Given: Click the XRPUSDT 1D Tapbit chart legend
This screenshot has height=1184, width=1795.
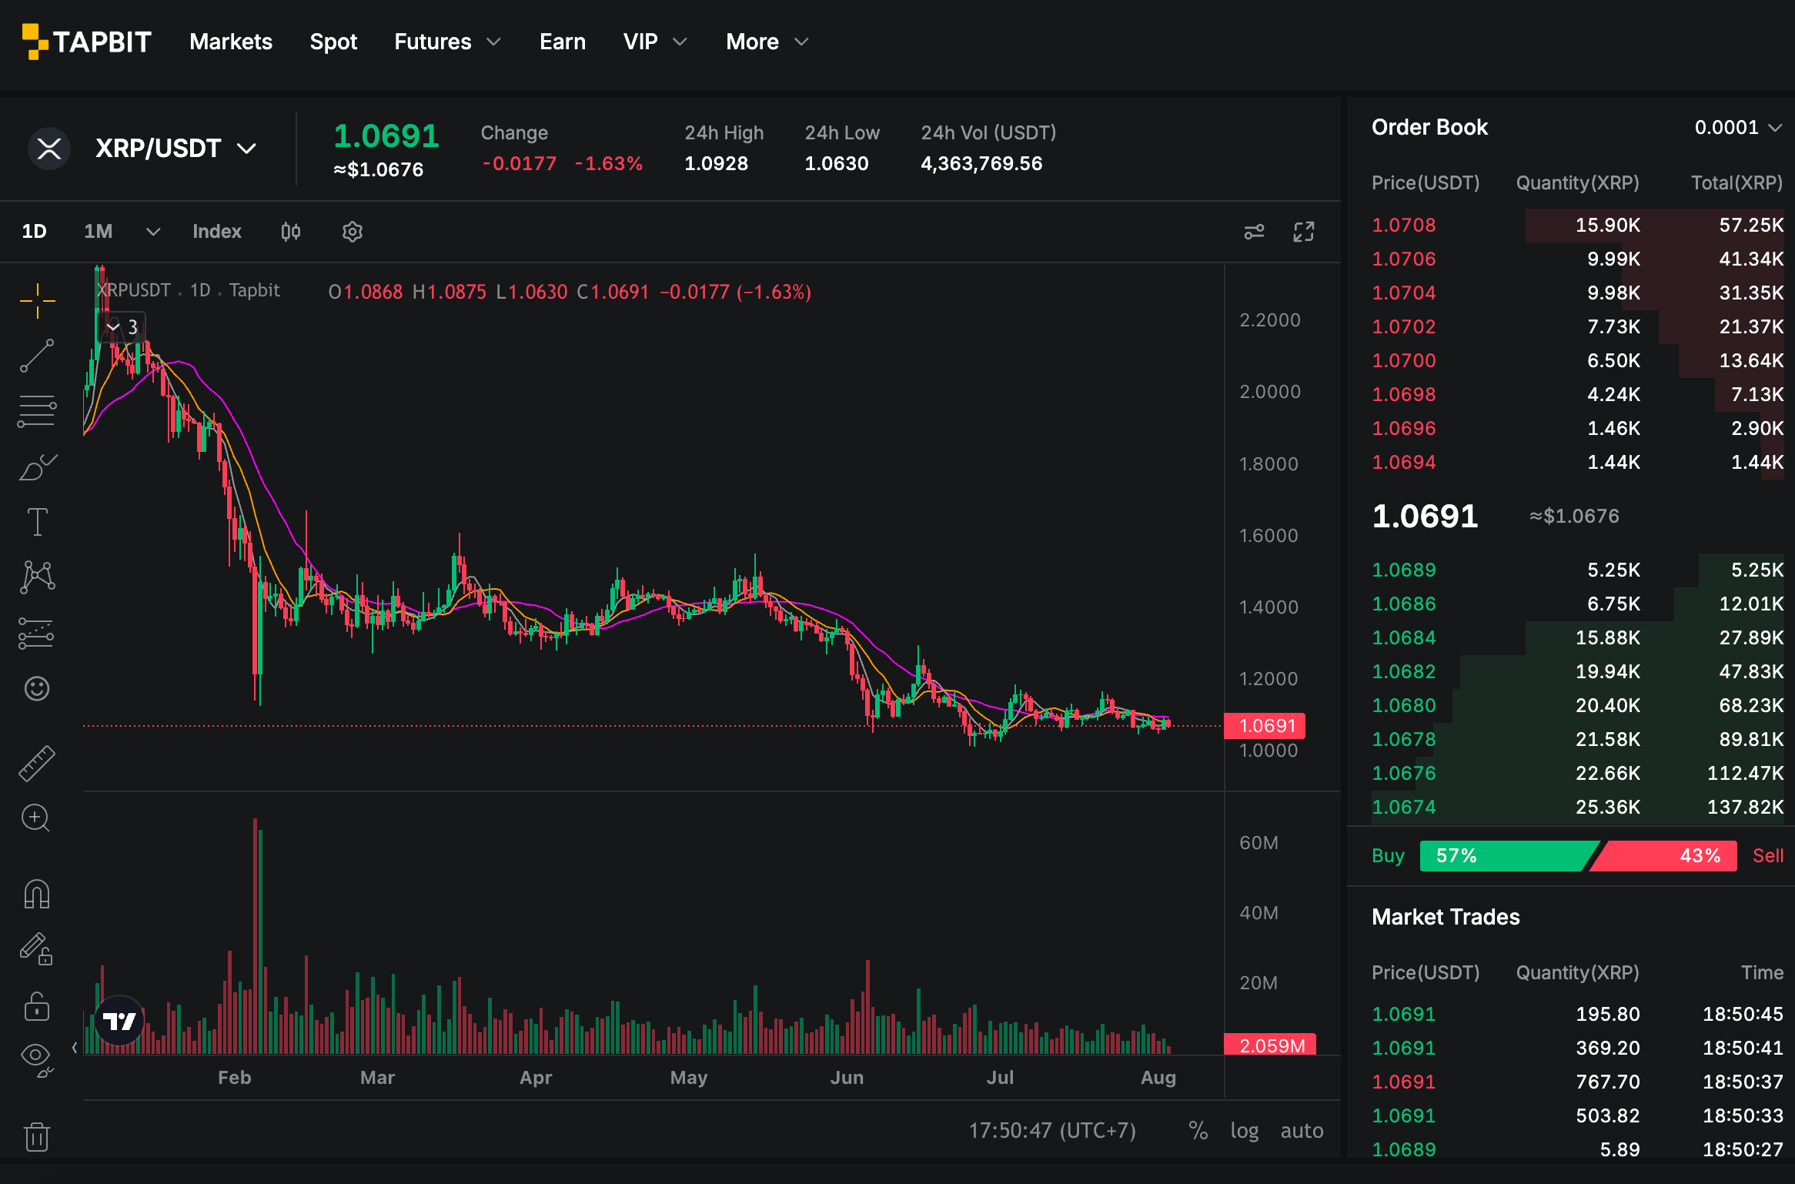Looking at the screenshot, I should pyautogui.click(x=189, y=291).
